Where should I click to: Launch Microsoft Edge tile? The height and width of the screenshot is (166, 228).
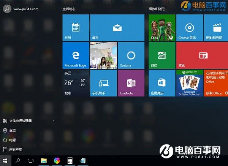tap(76, 55)
